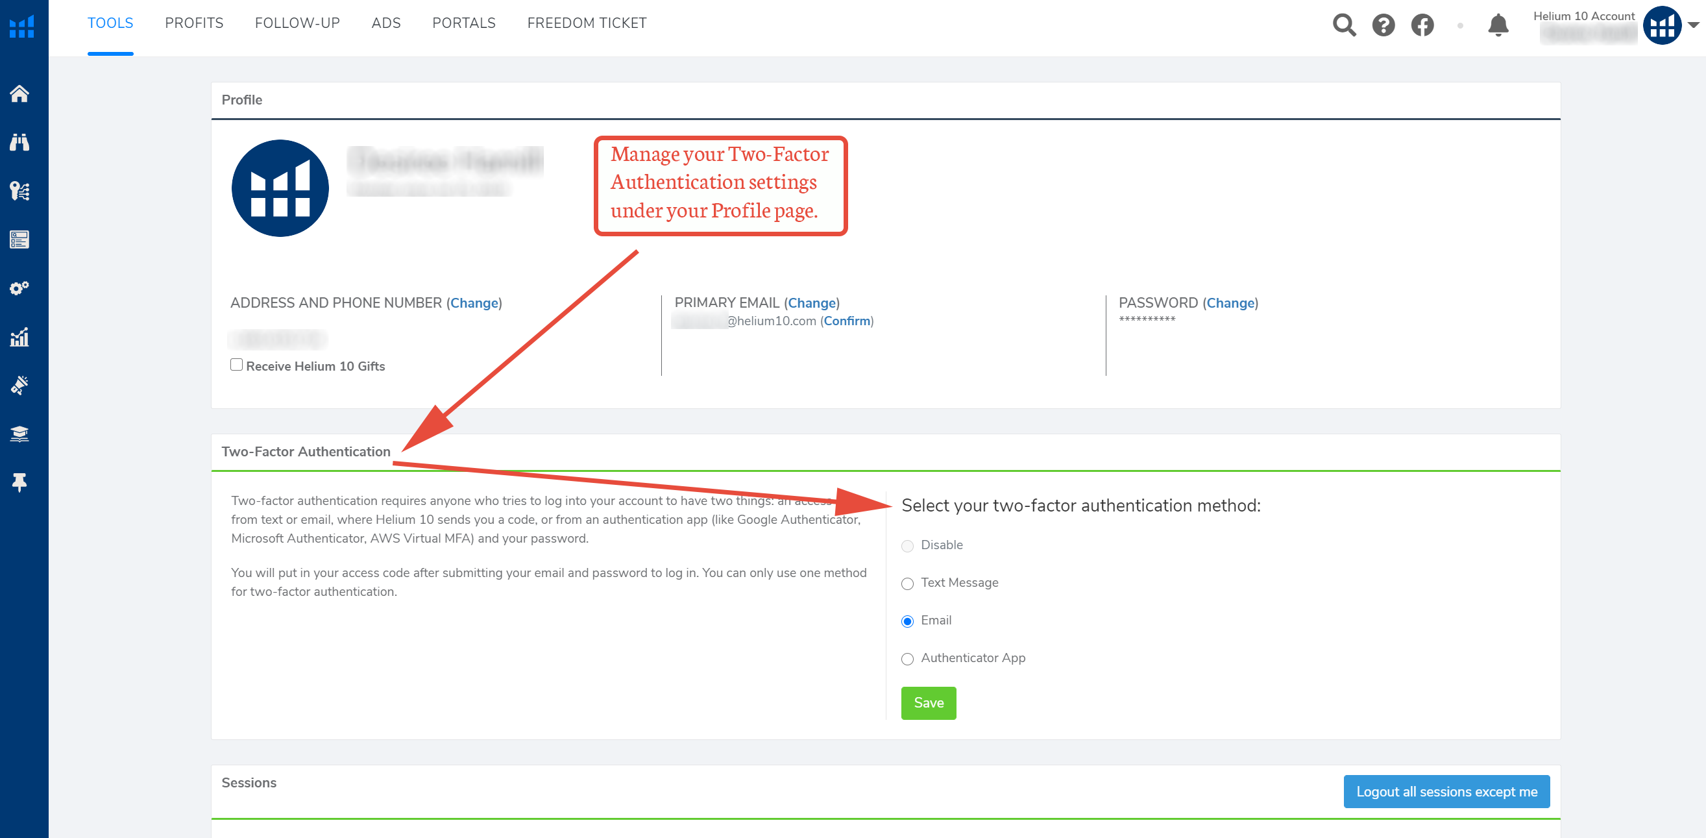Open the PROFITS menu tab
The image size is (1706, 838).
pos(194,23)
